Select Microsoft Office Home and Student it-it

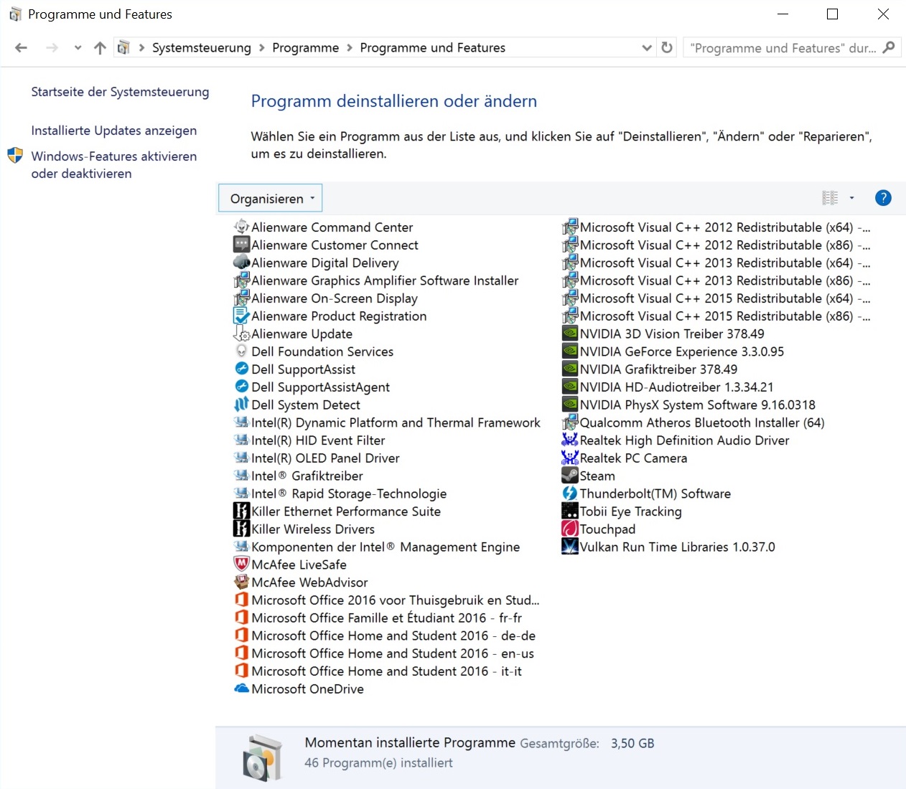point(378,671)
